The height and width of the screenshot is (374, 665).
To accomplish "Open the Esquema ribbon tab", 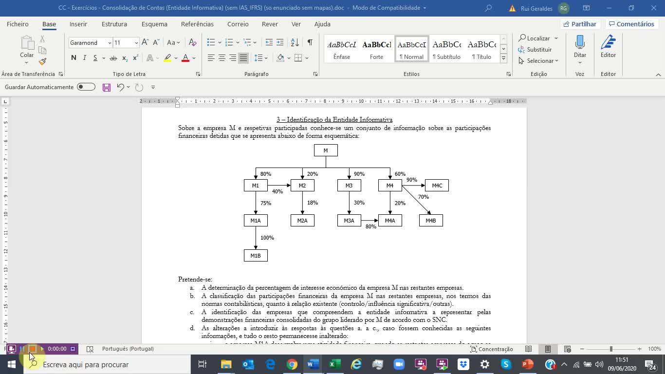I will pyautogui.click(x=153, y=24).
